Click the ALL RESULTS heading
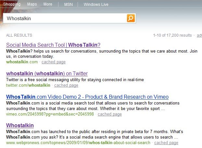Viewport: 202px width, 148px height. (19, 35)
